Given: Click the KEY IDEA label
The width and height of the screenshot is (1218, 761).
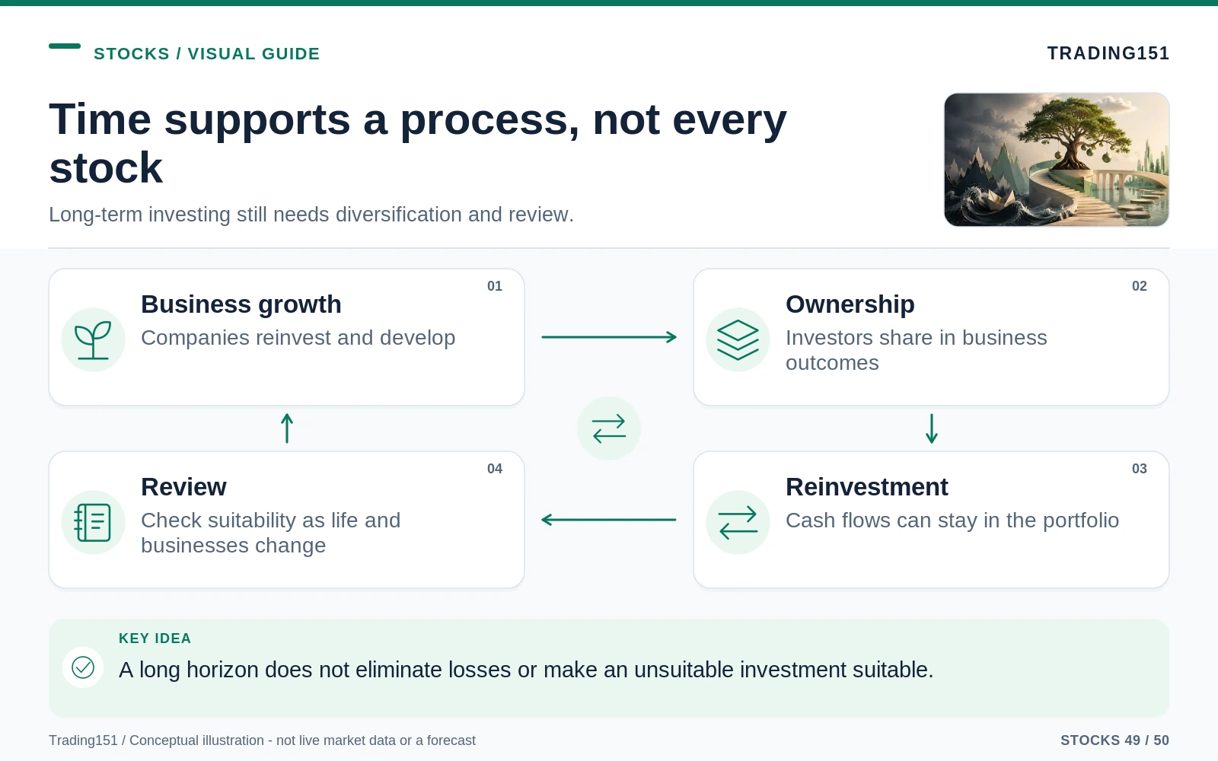Looking at the screenshot, I should pyautogui.click(x=155, y=638).
